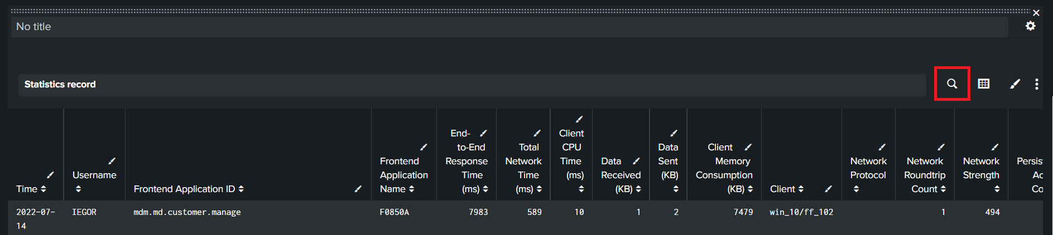Click the Total Network Time header
1053x235 pixels.
523,161
